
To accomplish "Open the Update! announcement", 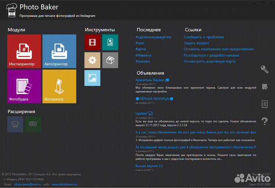I will (x=144, y=113).
